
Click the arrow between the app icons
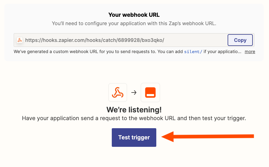pyautogui.click(x=134, y=93)
